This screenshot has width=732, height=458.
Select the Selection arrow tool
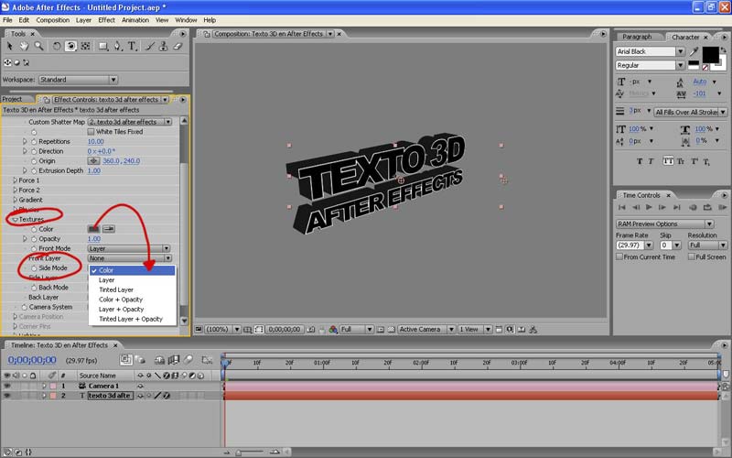(9, 46)
